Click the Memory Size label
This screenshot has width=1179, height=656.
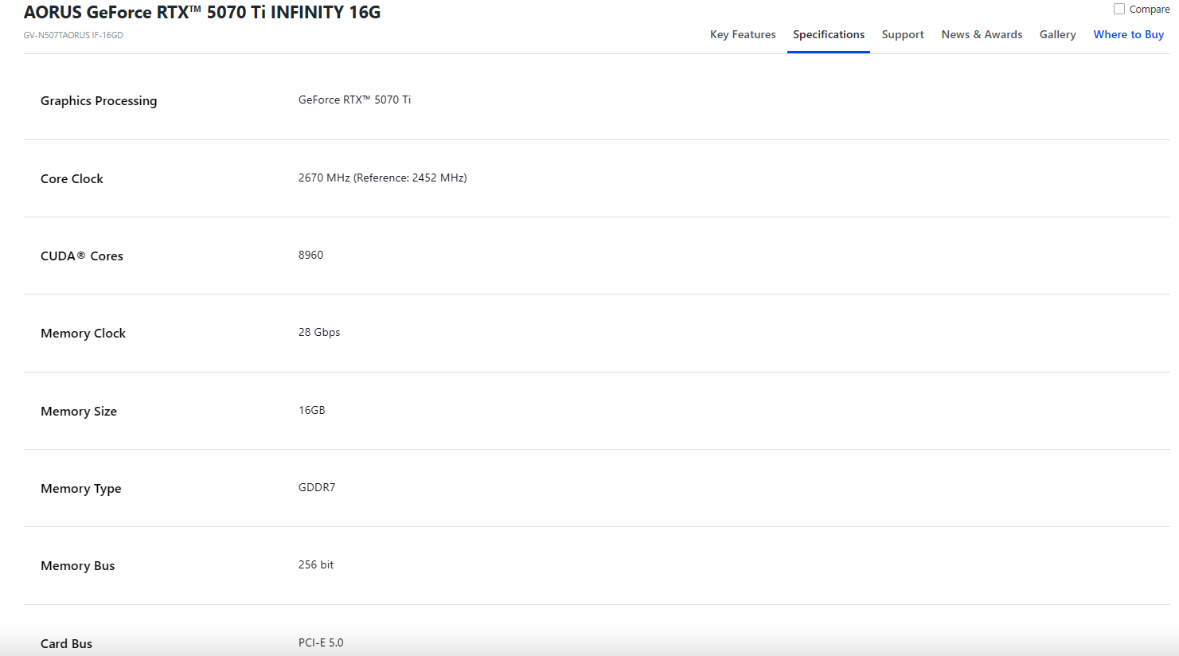point(79,411)
